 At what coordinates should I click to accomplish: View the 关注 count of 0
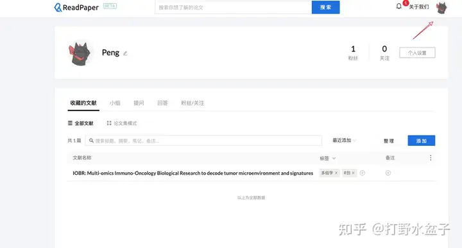(384, 53)
